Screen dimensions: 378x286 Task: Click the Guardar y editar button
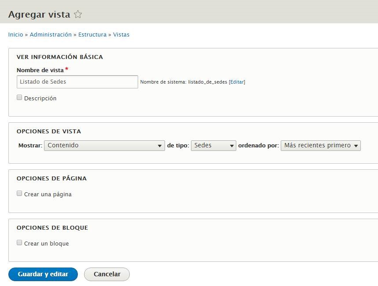tap(43, 274)
